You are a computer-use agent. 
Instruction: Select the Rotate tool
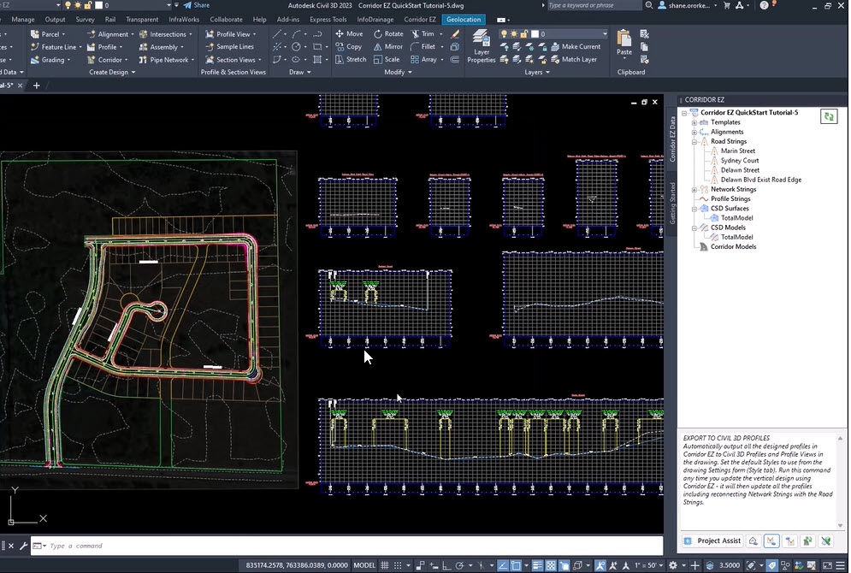point(388,33)
